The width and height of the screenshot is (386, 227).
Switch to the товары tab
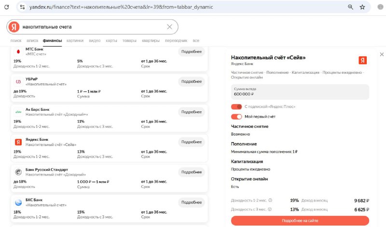(129, 40)
